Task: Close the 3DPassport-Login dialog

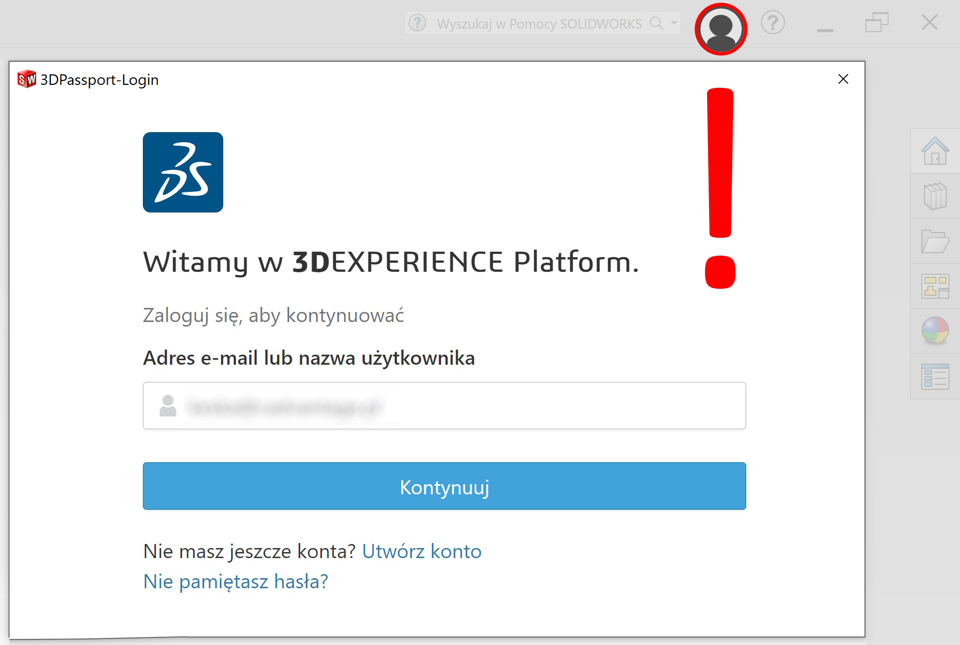Action: coord(843,79)
